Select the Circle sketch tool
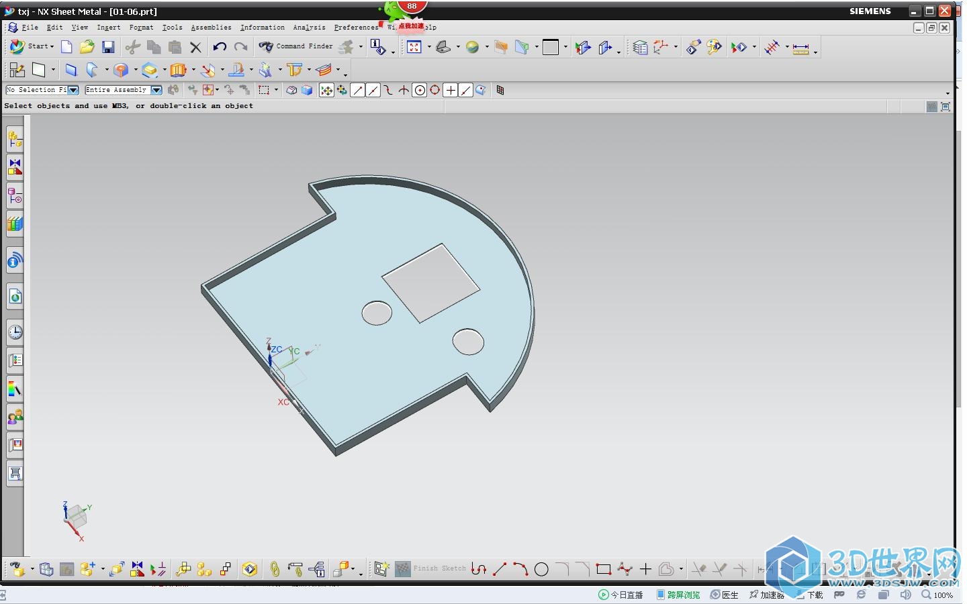The width and height of the screenshot is (967, 604). 541,570
